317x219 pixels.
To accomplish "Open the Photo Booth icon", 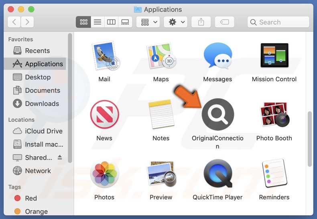I will [274, 115].
